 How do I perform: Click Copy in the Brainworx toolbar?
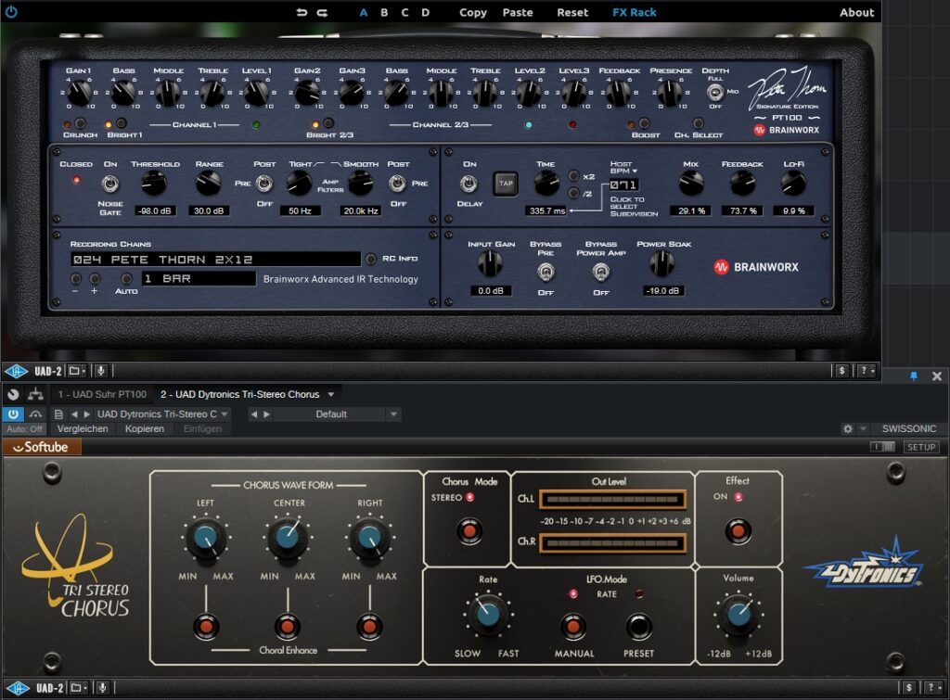pos(472,12)
